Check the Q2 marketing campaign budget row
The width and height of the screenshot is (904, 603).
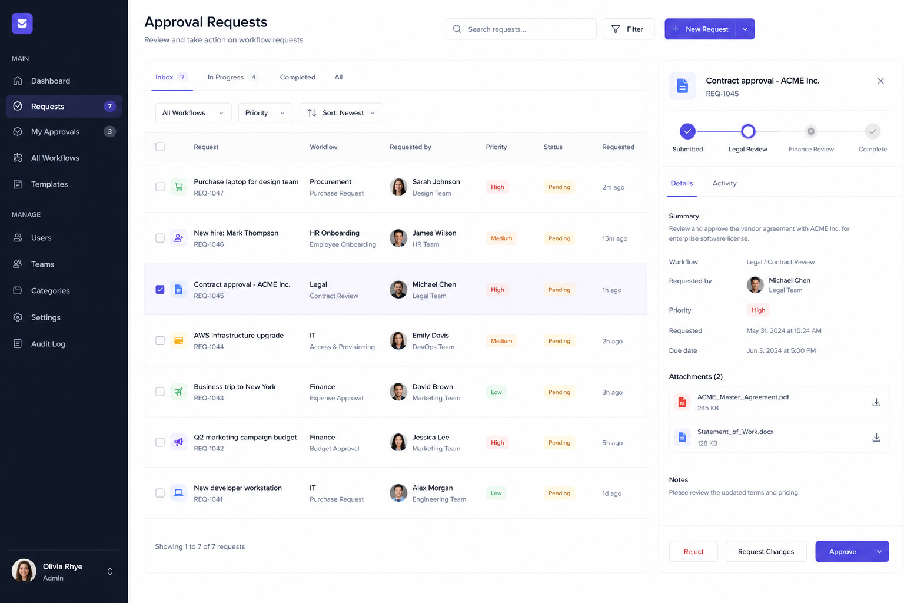point(160,442)
